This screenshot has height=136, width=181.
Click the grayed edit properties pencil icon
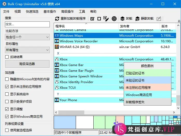click(159, 19)
